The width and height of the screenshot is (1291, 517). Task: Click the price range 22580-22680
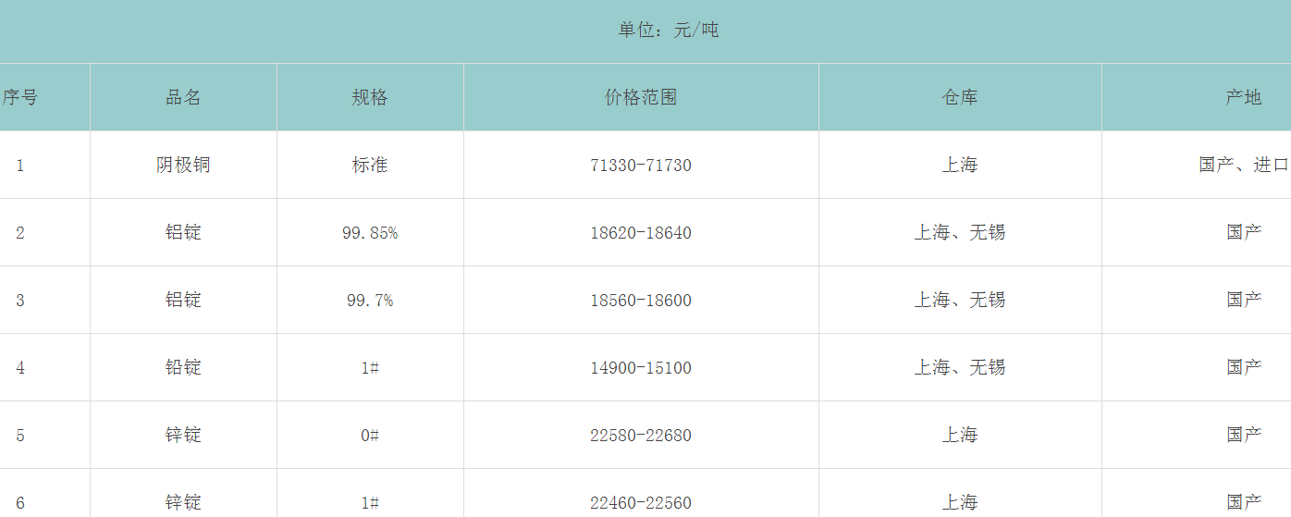(641, 436)
